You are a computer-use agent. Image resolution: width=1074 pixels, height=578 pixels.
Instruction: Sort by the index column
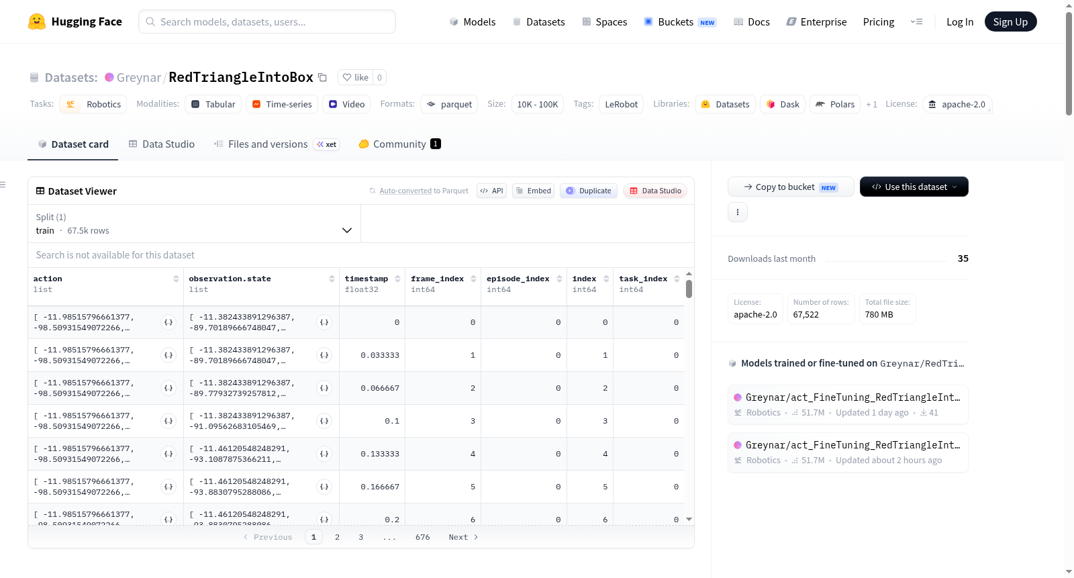[606, 279]
